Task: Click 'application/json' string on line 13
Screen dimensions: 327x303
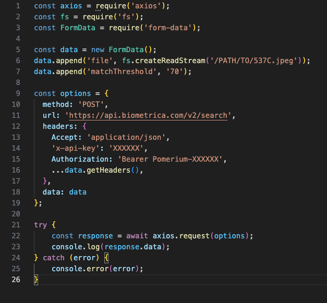Action: [126, 137]
